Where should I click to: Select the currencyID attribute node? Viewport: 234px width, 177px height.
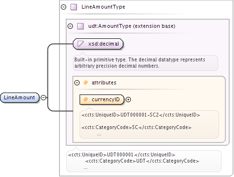pyautogui.click(x=102, y=99)
